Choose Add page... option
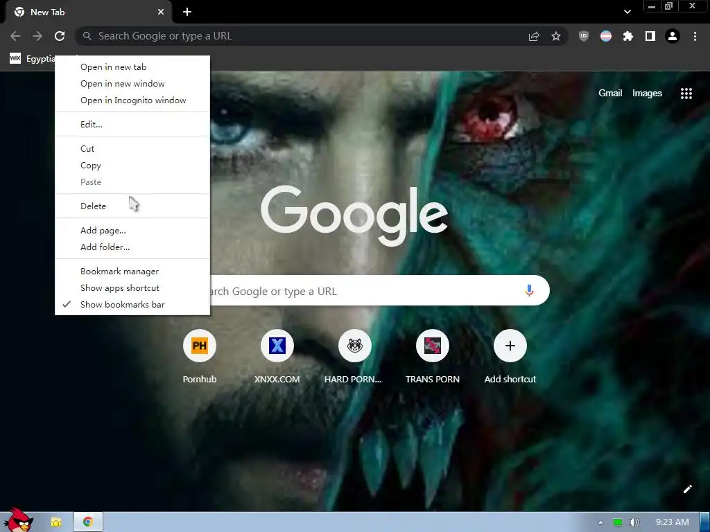 132,231
